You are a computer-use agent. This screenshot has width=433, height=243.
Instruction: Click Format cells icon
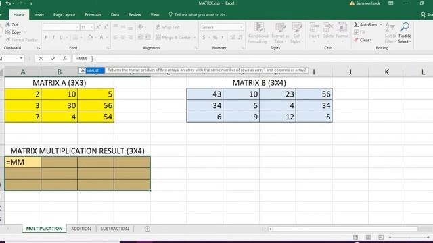coord(342,28)
